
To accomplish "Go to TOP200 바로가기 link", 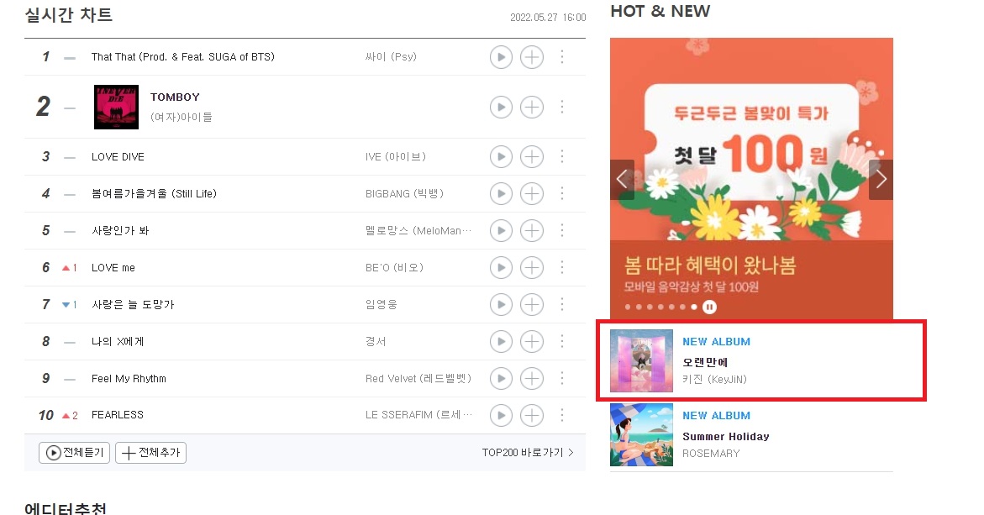I will 528,452.
